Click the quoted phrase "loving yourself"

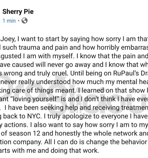click(x=33, y=99)
